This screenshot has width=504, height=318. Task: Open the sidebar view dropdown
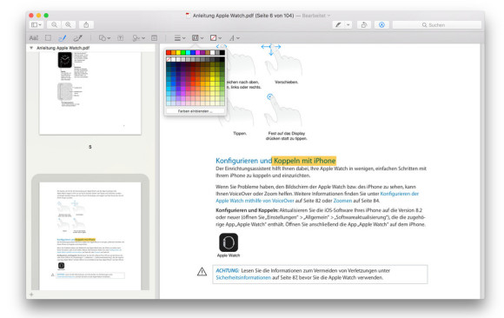pyautogui.click(x=36, y=24)
